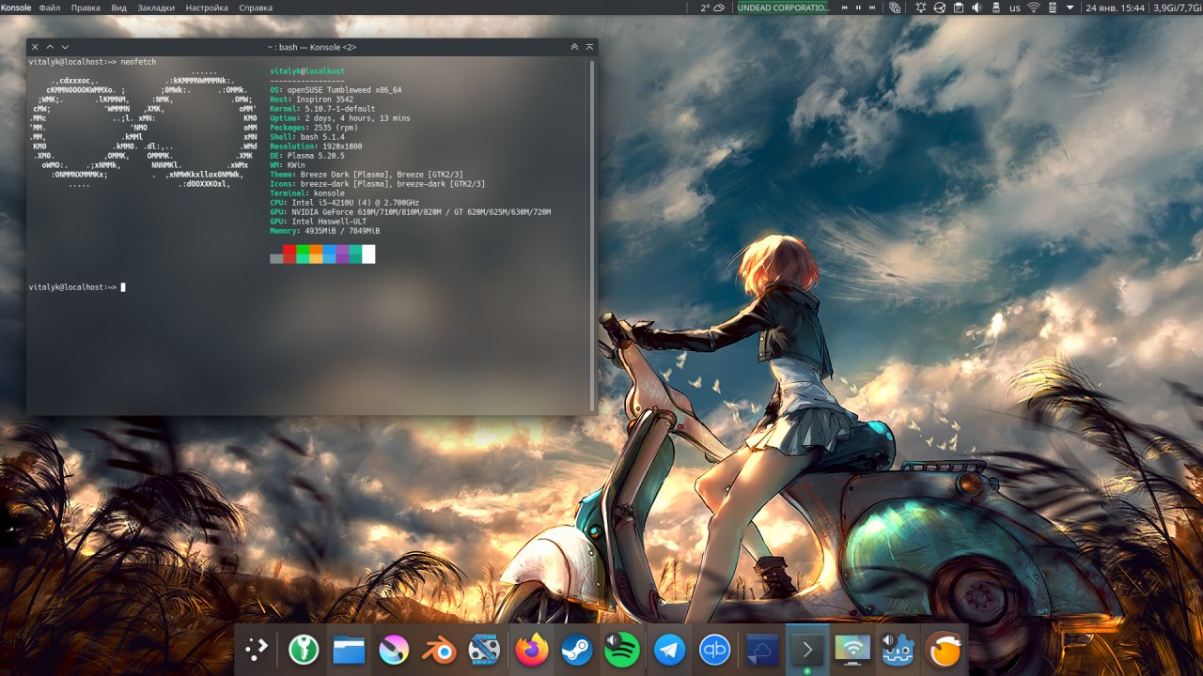Launch KeePassXC from the dock
Screen dimensions: 1203x676
303,650
